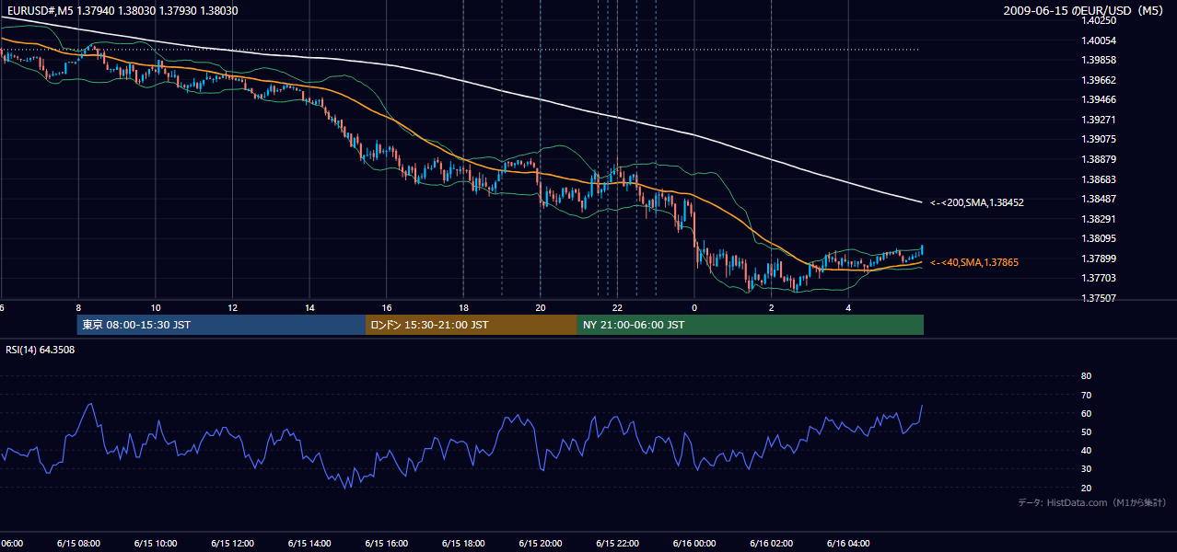Screen dimensions: 1177x552
Task: Click the RSI(14) 64.3508 indicator label
Action: click(x=41, y=350)
